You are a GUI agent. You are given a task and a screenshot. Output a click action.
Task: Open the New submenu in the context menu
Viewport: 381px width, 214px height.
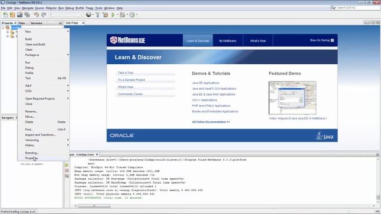(x=43, y=32)
